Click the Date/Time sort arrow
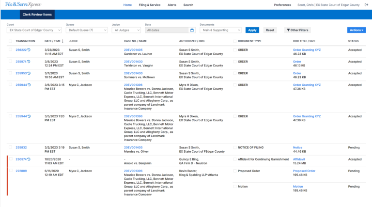This screenshot has width=372, height=207. [62, 41]
